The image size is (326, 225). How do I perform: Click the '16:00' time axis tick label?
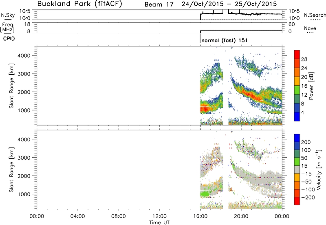click(200, 216)
